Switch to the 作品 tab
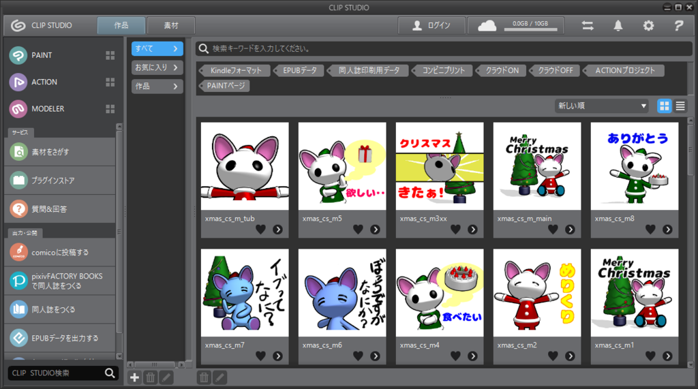Image resolution: width=698 pixels, height=389 pixels. click(121, 25)
